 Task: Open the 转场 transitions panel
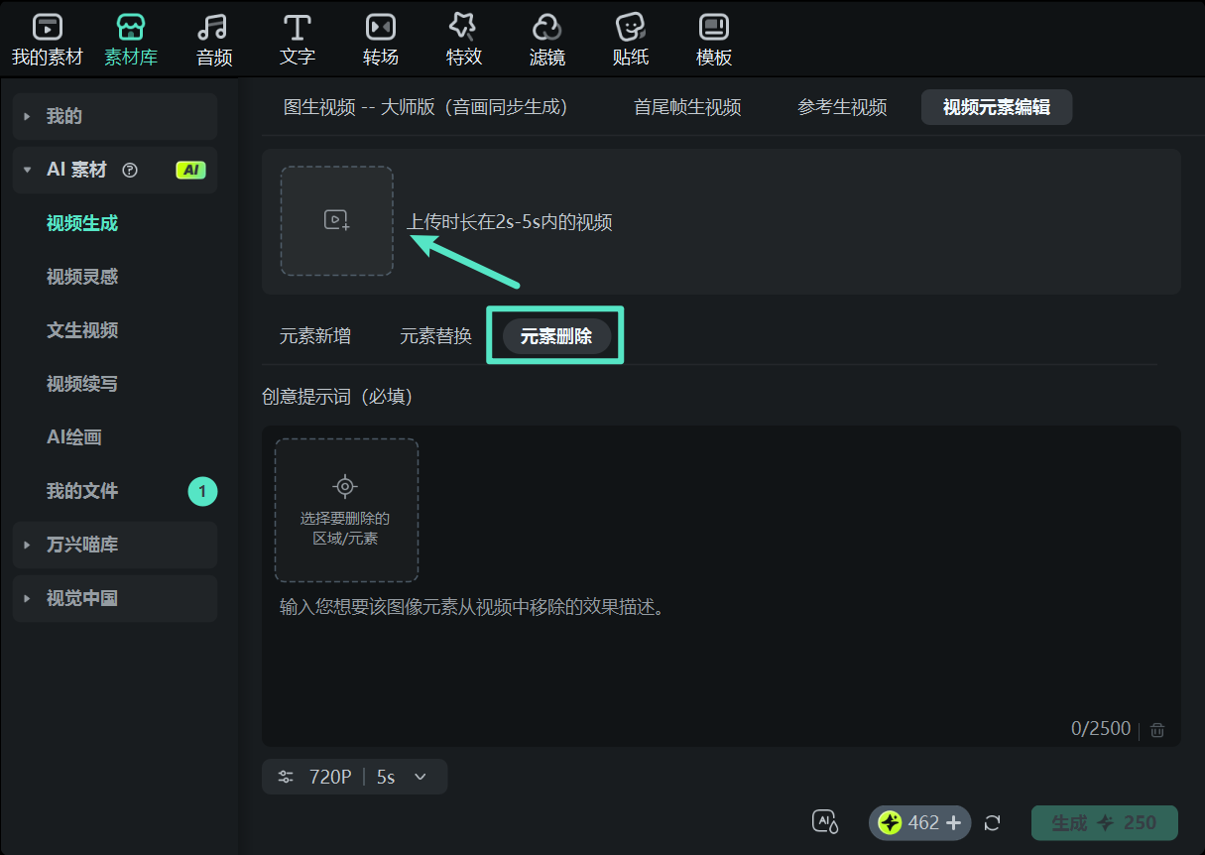(380, 38)
